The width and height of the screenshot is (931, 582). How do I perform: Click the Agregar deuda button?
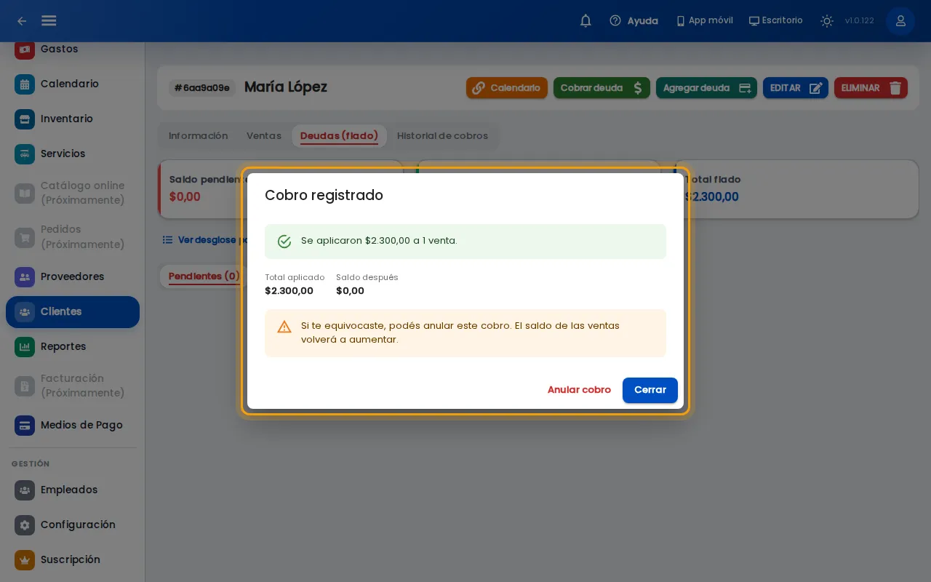point(706,88)
